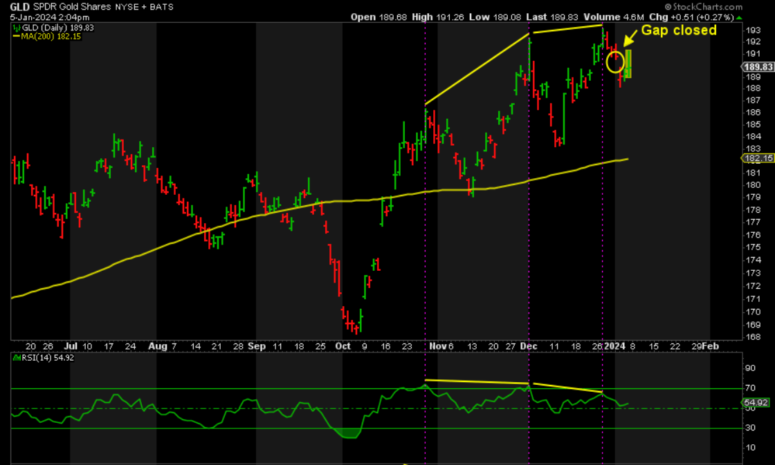Image resolution: width=775 pixels, height=465 pixels.
Task: Click the Open 189.68 value
Action: pos(379,17)
